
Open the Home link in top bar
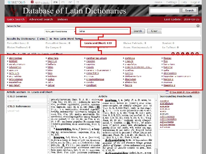point(158,2)
